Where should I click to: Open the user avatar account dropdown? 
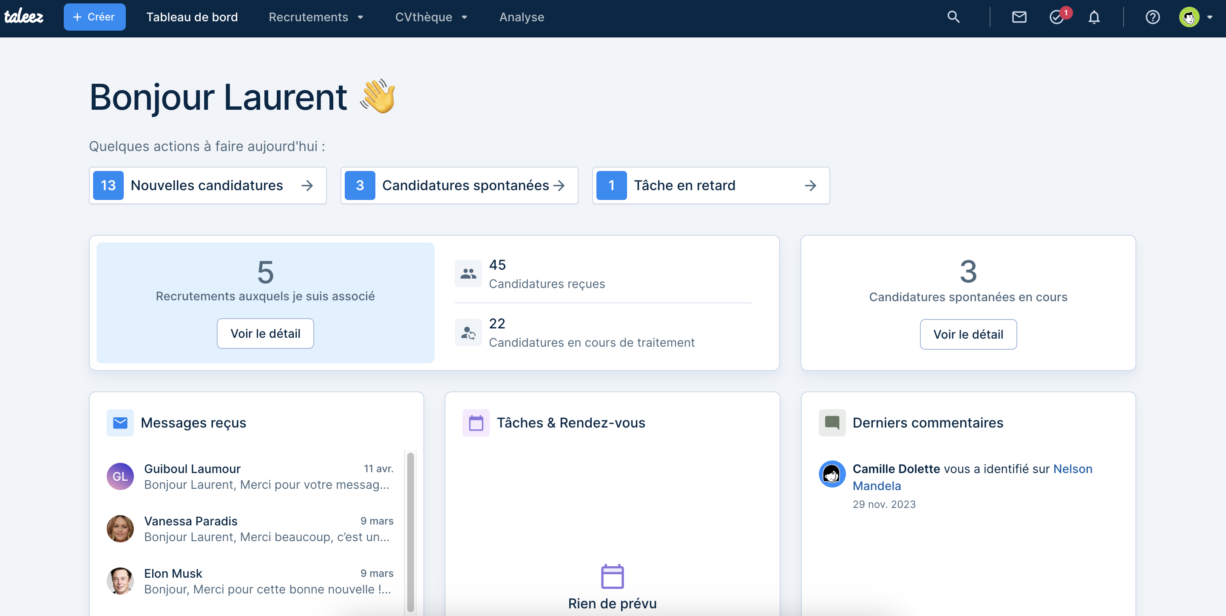pyautogui.click(x=1195, y=17)
